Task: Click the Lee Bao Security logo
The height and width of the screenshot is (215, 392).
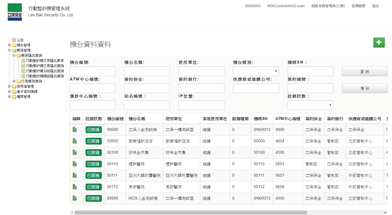Action: point(15,12)
